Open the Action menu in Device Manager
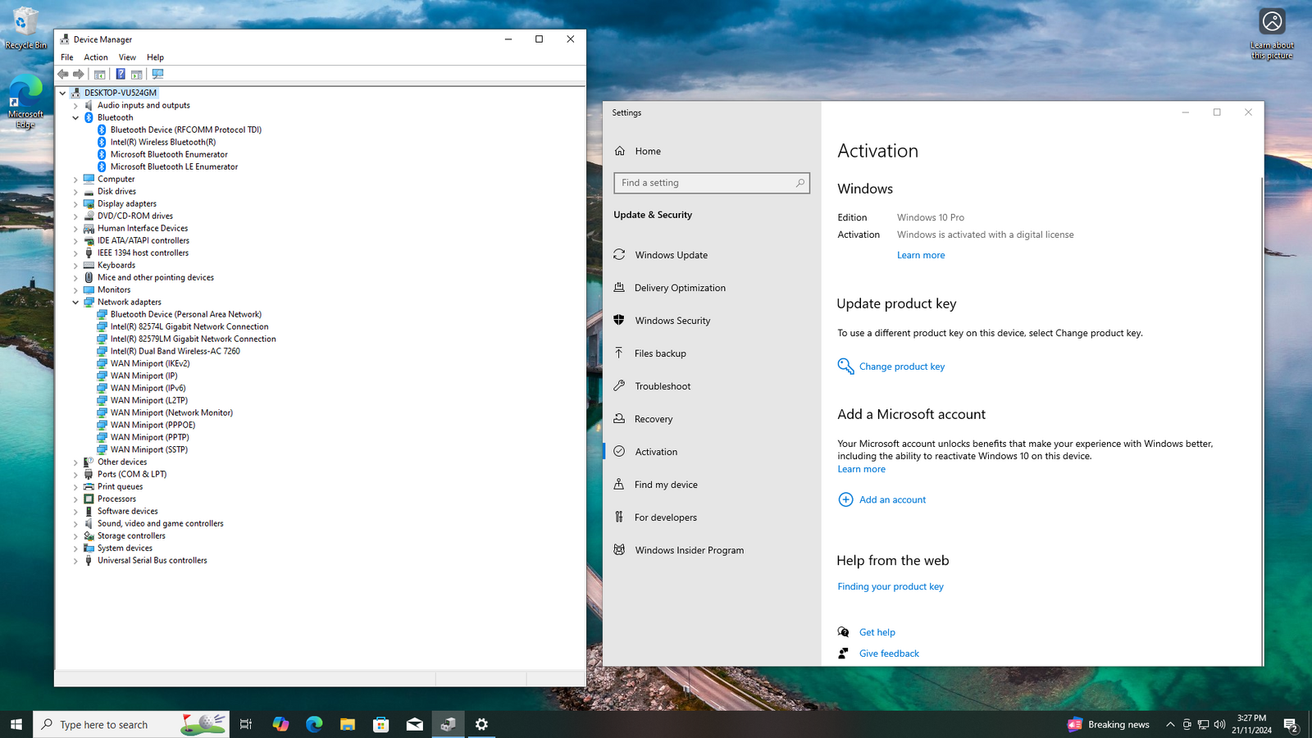The image size is (1312, 738). [x=96, y=57]
